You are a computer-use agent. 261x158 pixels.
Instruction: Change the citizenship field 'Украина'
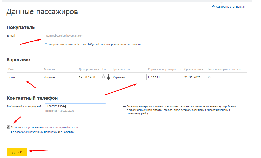point(129,77)
